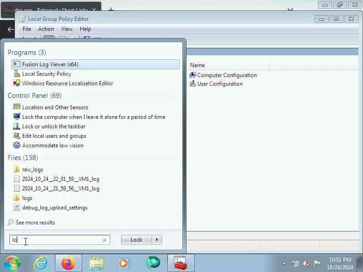The width and height of the screenshot is (363, 272).
Task: Click the Control Panel (69) group header
Action: pyautogui.click(x=35, y=96)
